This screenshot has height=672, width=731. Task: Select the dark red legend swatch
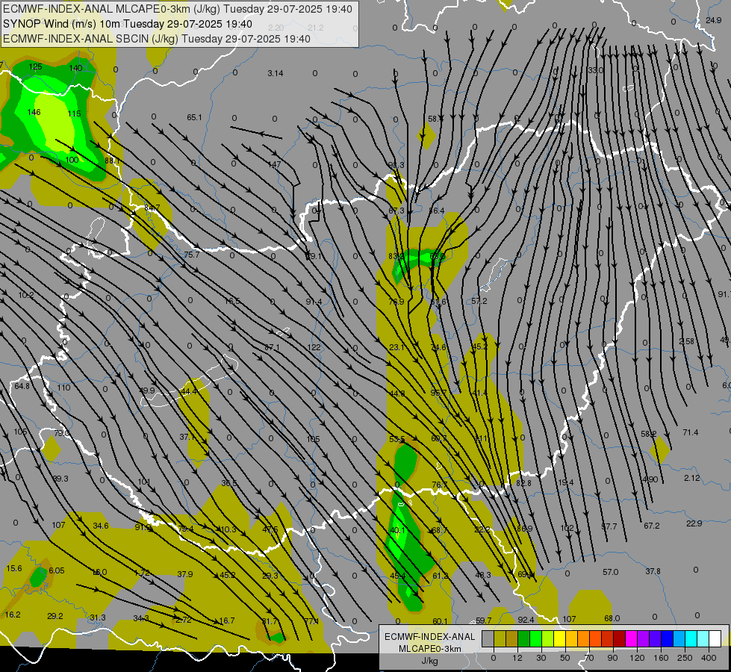click(620, 638)
